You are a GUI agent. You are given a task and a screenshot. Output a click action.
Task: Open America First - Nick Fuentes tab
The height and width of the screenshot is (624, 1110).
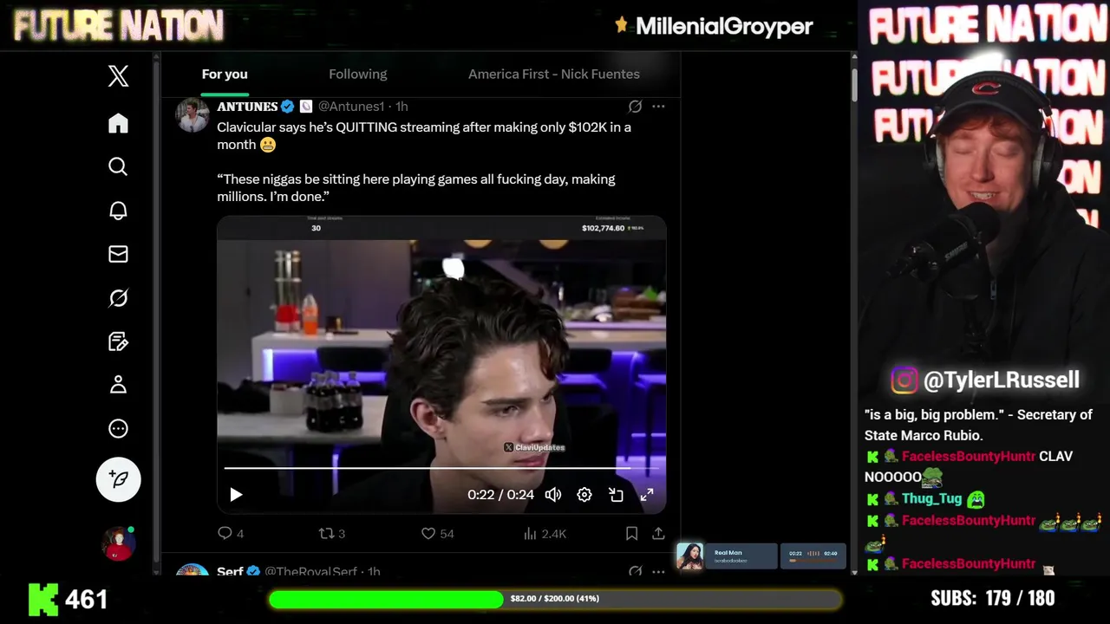click(x=554, y=75)
